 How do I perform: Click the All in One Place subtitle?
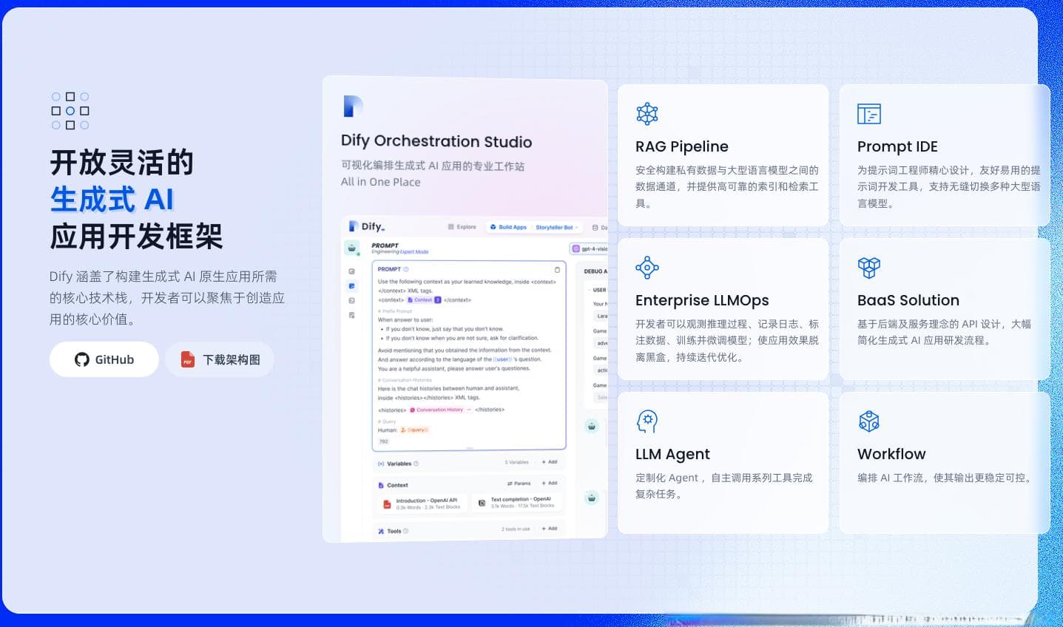tap(380, 182)
